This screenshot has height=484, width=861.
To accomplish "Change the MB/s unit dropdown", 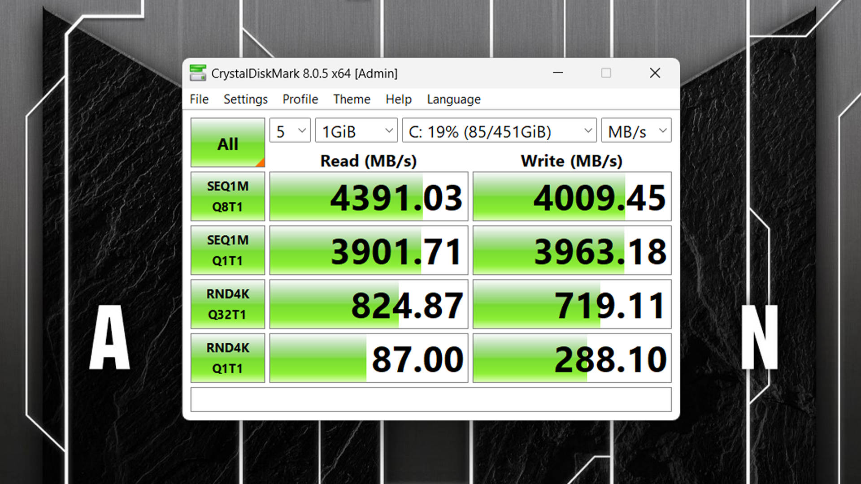I will [x=636, y=131].
